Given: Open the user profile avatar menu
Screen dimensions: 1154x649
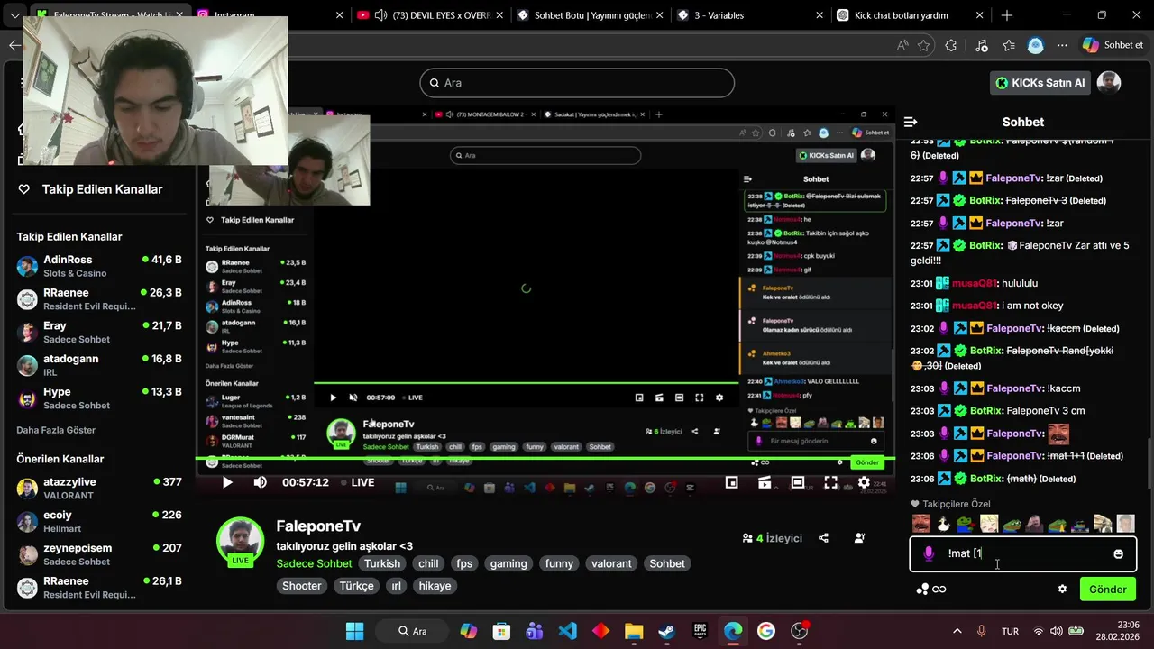Looking at the screenshot, I should click(1109, 83).
